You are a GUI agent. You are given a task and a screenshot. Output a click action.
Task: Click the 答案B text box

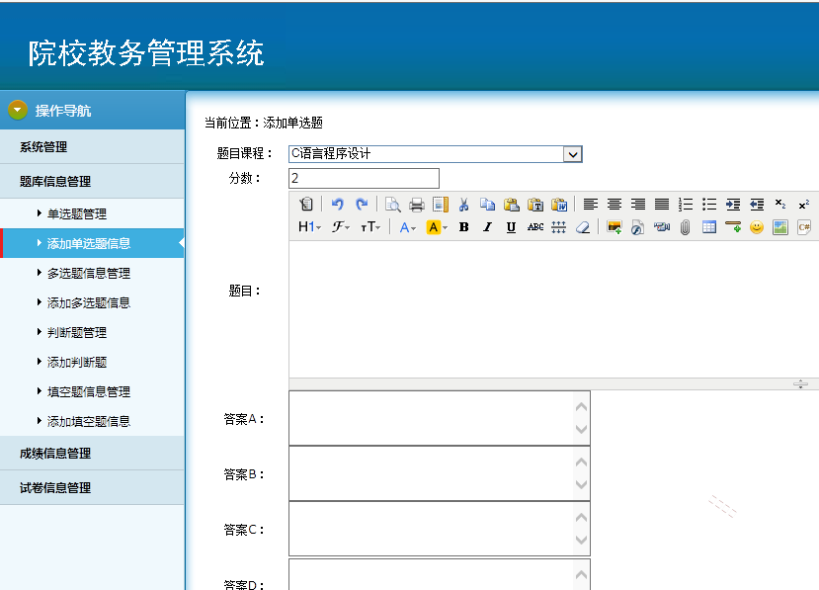coord(440,473)
